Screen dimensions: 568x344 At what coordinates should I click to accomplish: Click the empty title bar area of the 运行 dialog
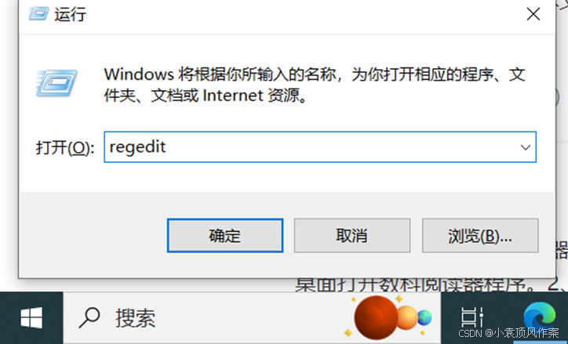click(x=304, y=14)
